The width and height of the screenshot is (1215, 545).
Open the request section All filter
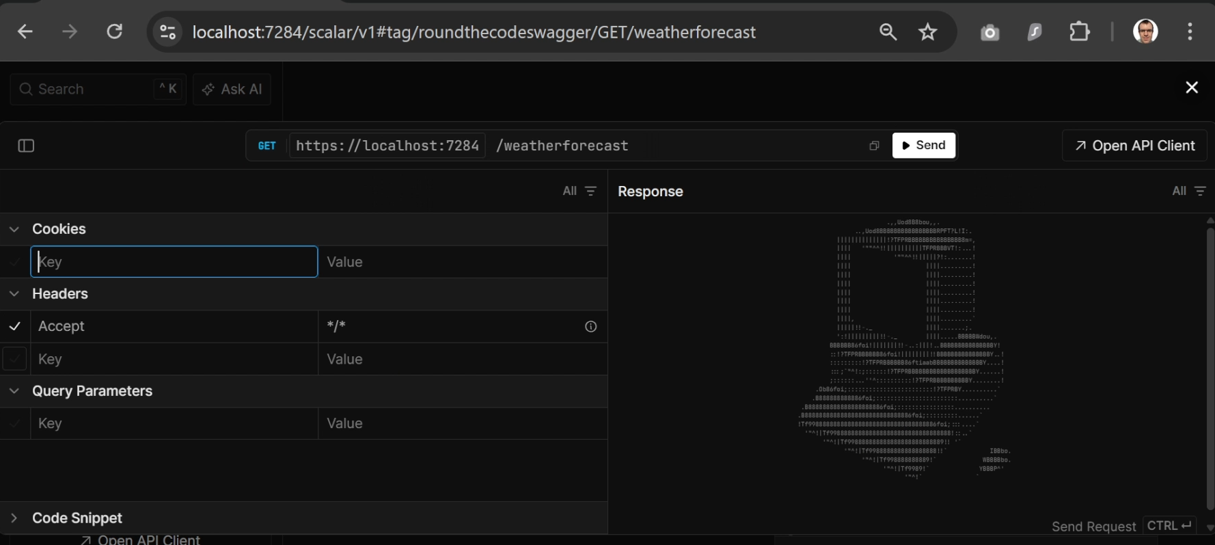579,191
